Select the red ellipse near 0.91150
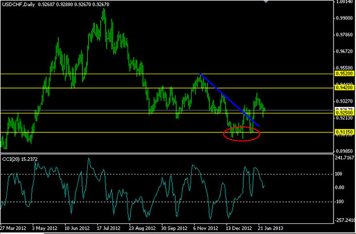 coord(241,134)
